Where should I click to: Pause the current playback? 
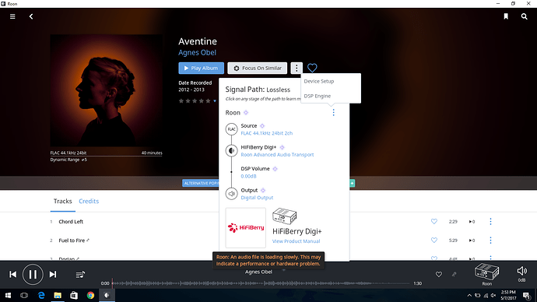[33, 274]
